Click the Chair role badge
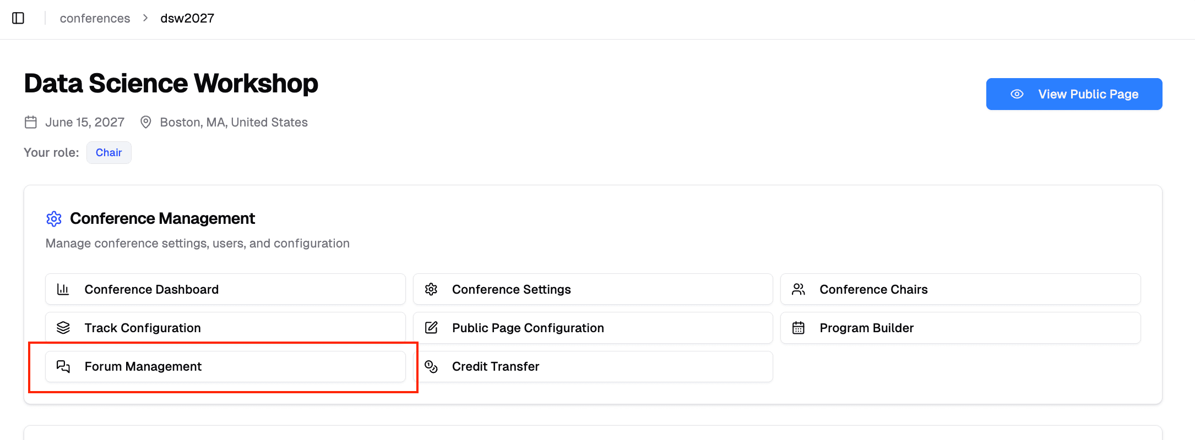 click(x=108, y=152)
